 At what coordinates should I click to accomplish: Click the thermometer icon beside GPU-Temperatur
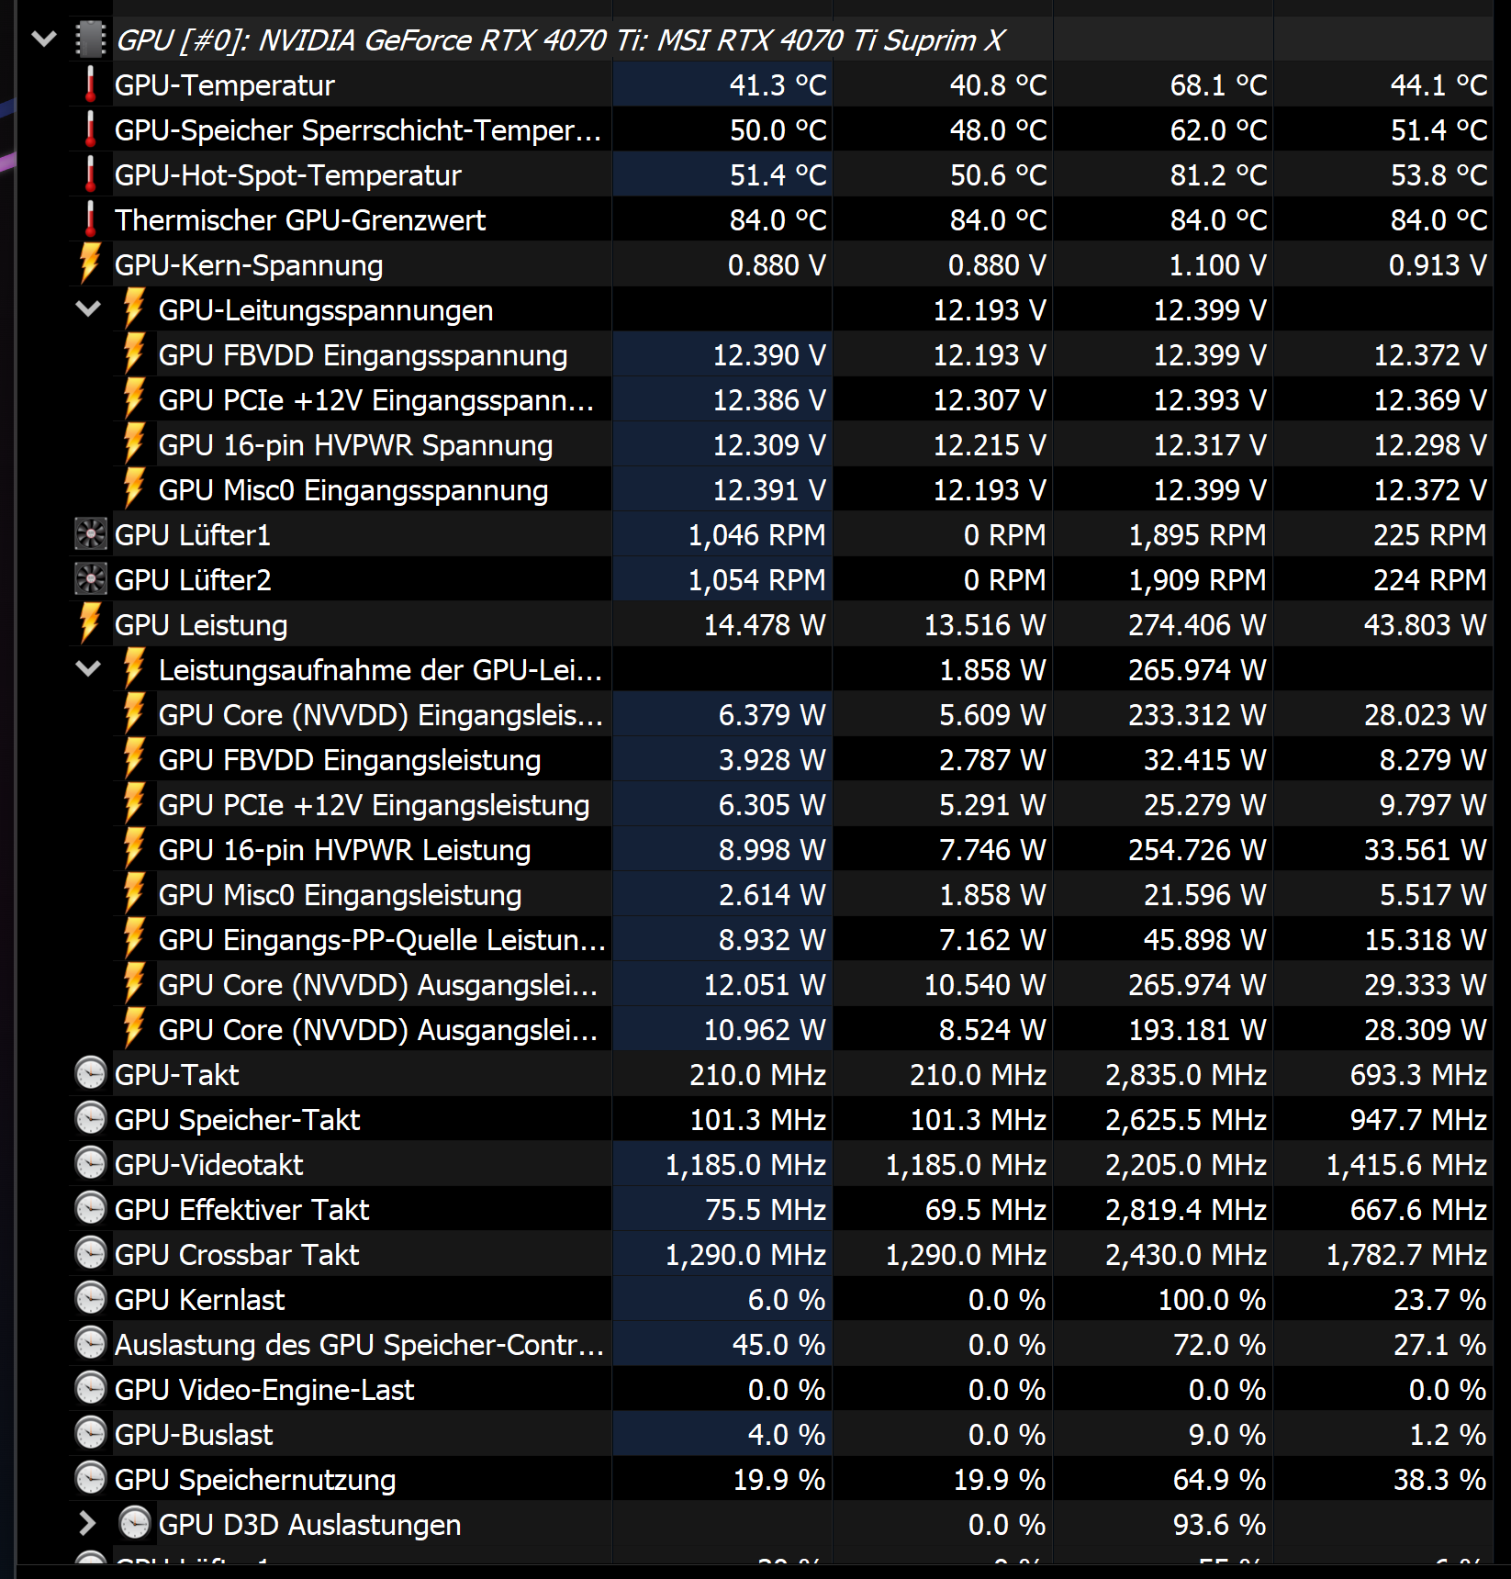coord(89,85)
